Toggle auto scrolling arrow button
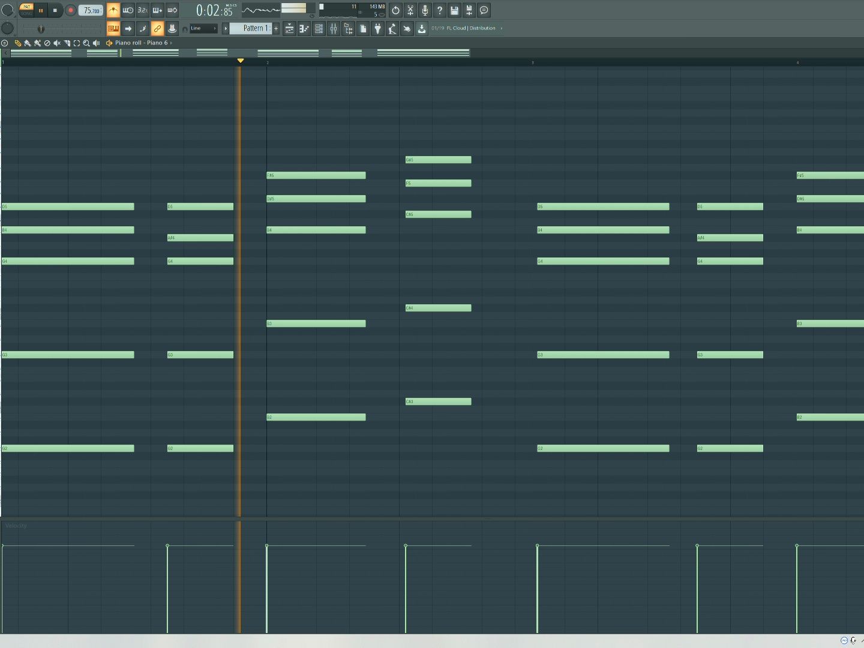The width and height of the screenshot is (864, 648). pos(128,28)
